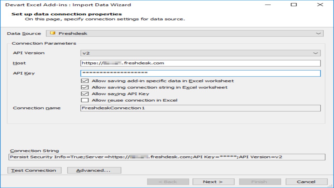Viewport: 334px width, 188px height.
Task: Click the disabled Back button
Action: tap(168, 182)
